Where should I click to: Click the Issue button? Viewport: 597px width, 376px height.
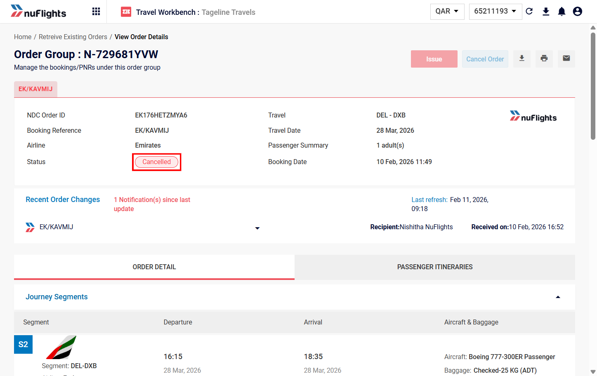(x=434, y=59)
